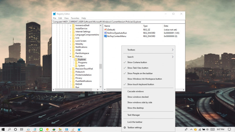Click the colorful palette tray icon
235x132 pixels.
click(x=195, y=129)
